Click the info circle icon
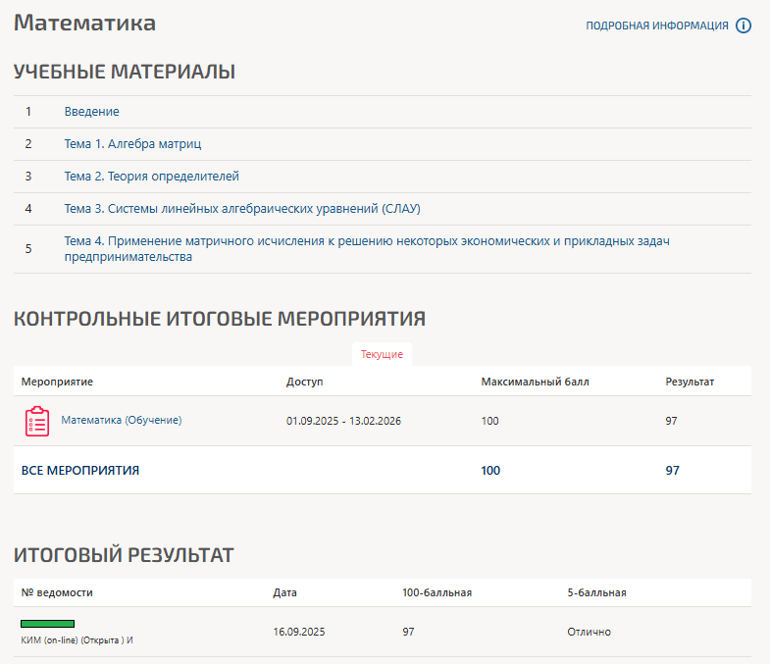Screen dimensions: 770x664 pyautogui.click(x=744, y=26)
